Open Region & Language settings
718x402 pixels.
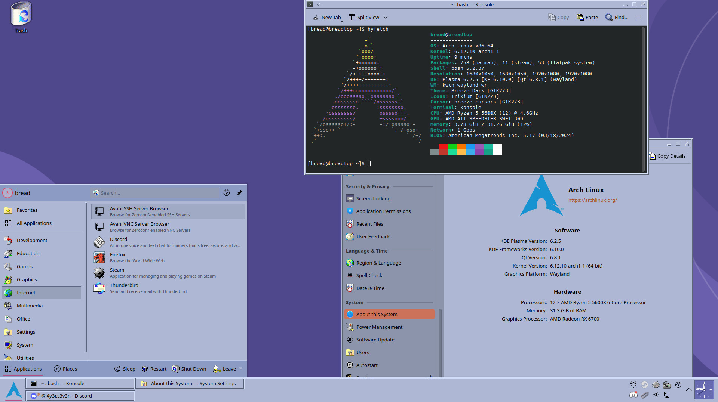click(x=389, y=263)
